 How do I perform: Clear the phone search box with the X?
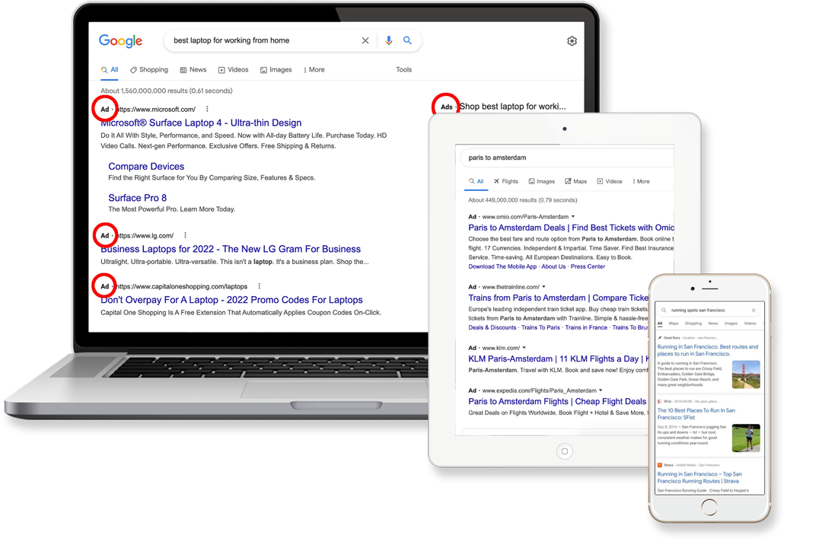(x=753, y=310)
